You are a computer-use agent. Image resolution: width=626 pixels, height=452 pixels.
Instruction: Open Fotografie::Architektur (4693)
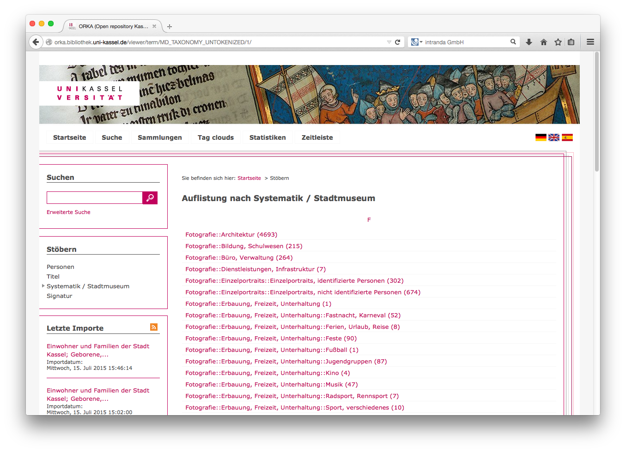click(231, 235)
